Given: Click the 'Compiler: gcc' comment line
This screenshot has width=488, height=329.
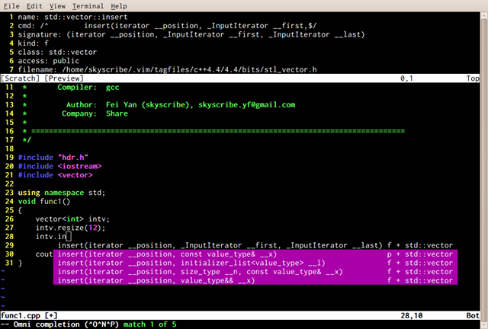Looking at the screenshot, I should 71,87.
